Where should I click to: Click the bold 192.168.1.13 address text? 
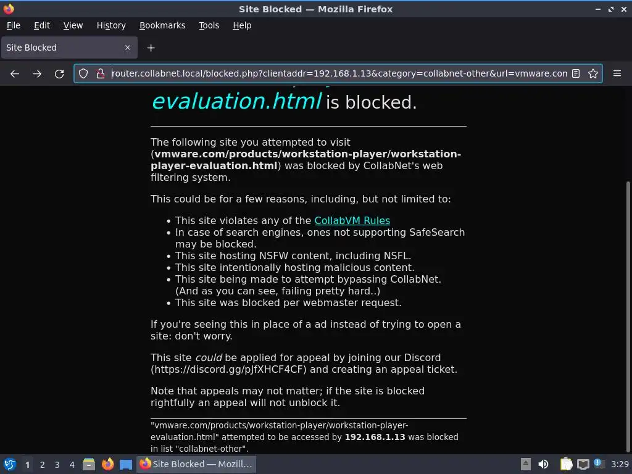[x=375, y=437]
